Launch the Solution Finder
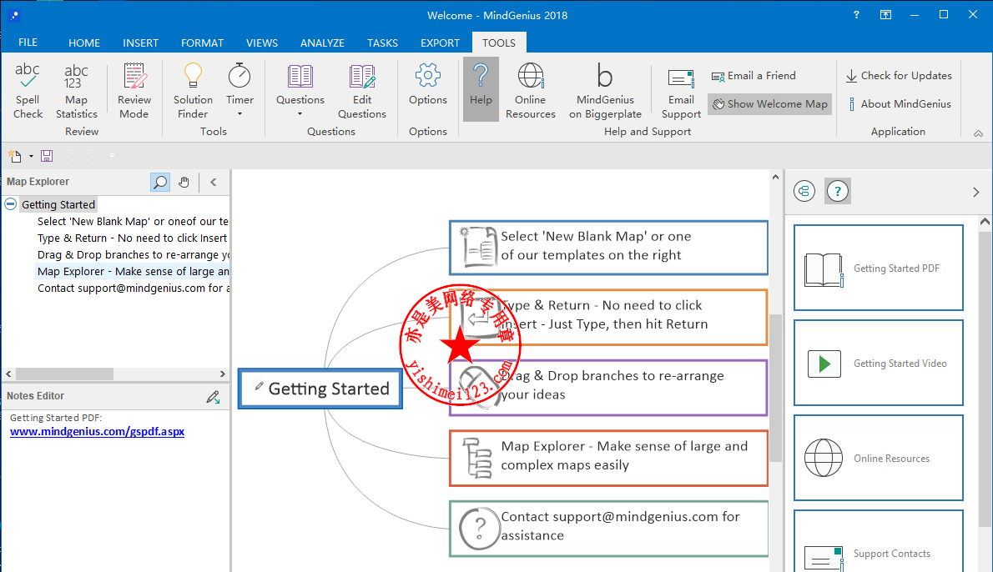 193,91
